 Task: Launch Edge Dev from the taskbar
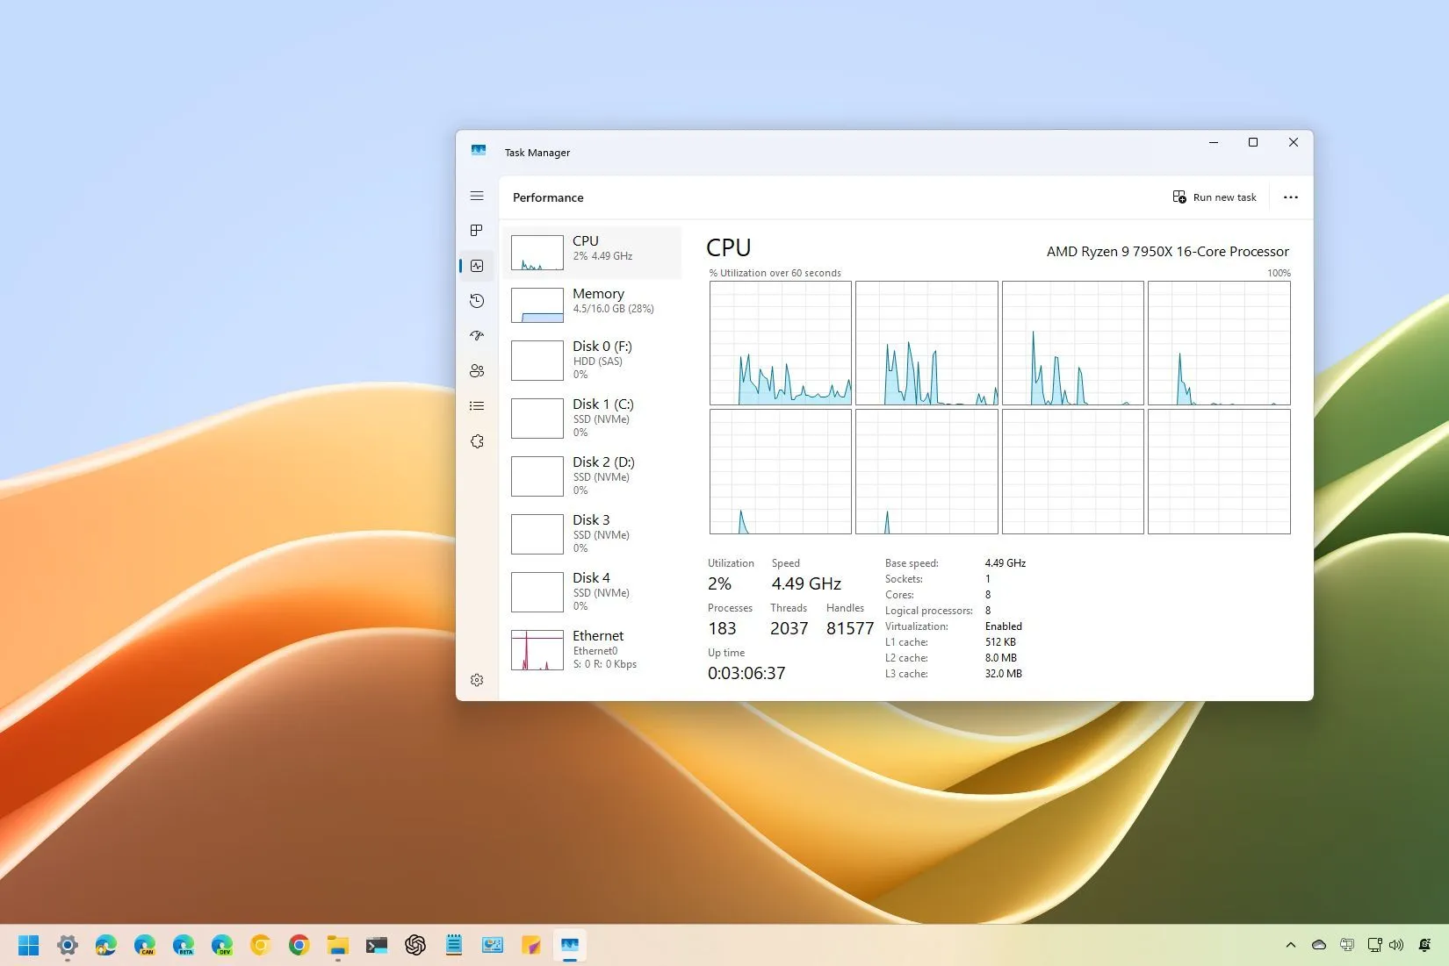coord(222,945)
